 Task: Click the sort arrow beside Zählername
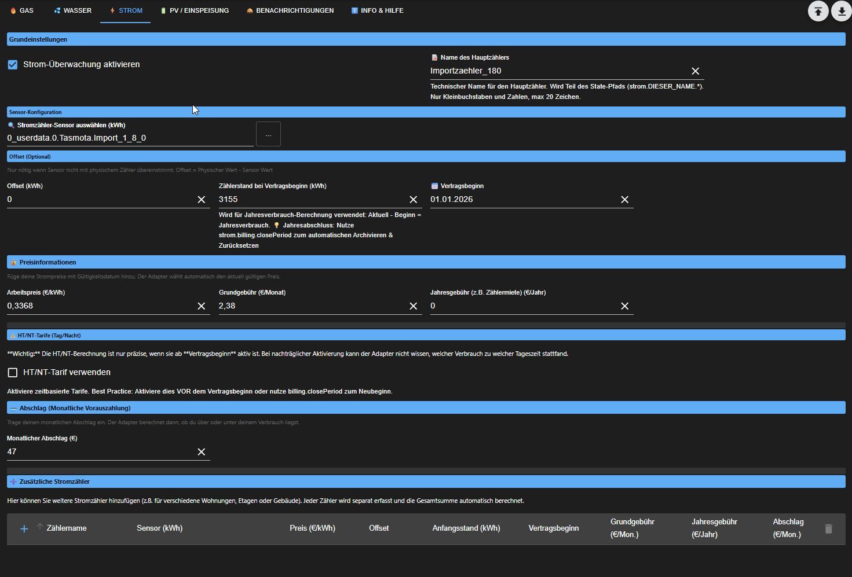[40, 527]
